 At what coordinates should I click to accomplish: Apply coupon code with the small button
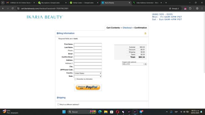(145, 64)
